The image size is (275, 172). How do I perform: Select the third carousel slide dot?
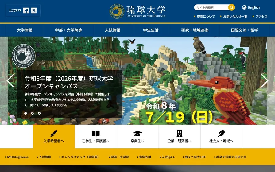39,113
